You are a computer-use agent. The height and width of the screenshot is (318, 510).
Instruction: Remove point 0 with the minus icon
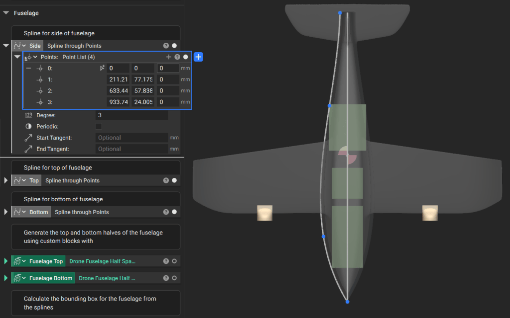[28, 68]
